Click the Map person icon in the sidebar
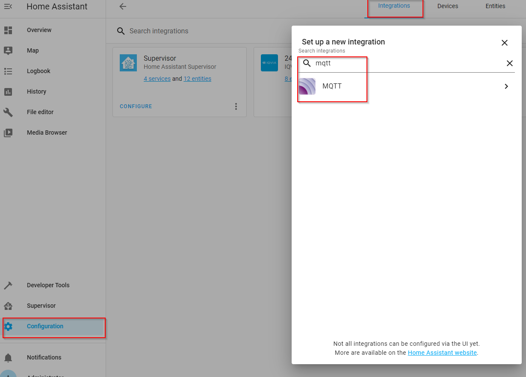This screenshot has height=377, width=526. coord(8,50)
